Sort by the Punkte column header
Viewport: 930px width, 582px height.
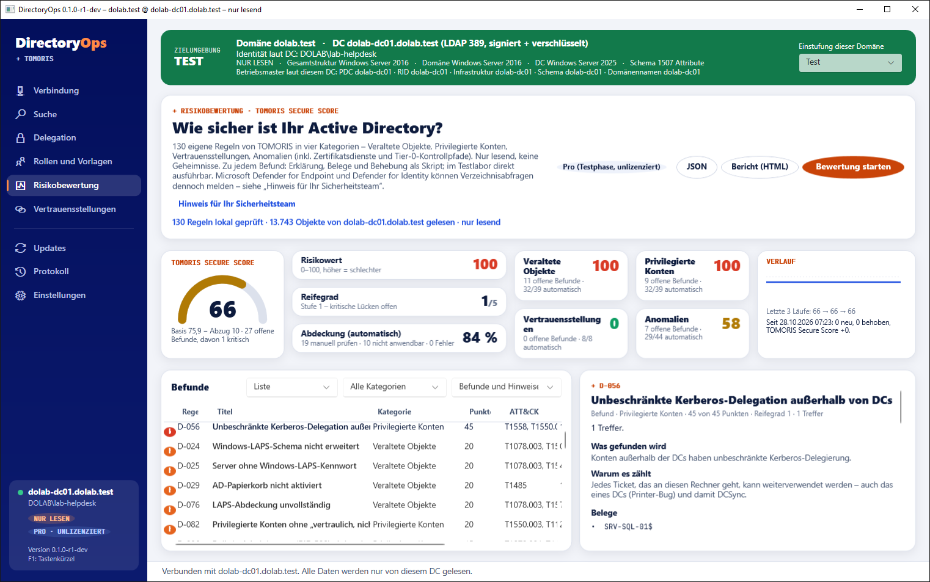(x=480, y=412)
